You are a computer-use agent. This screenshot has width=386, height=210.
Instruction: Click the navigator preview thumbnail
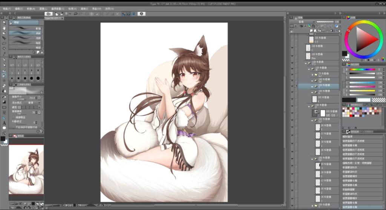(26, 169)
